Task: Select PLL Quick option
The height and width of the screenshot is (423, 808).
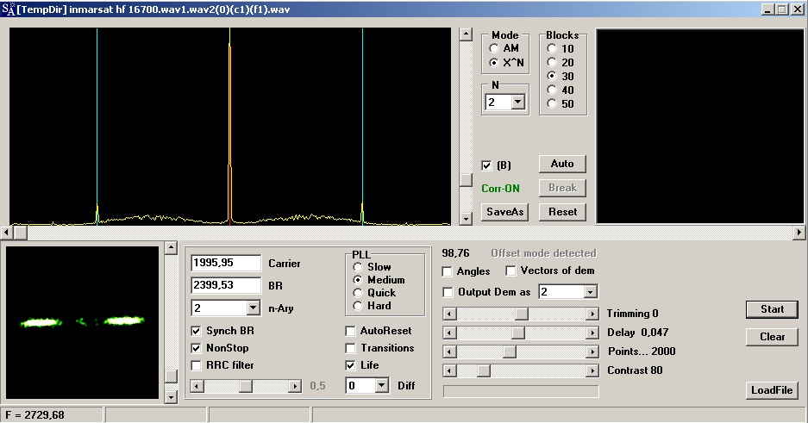Action: pyautogui.click(x=358, y=293)
